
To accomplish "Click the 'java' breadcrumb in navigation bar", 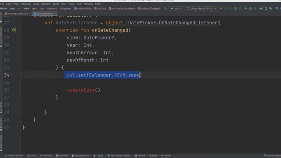I will (x=34, y=8).
